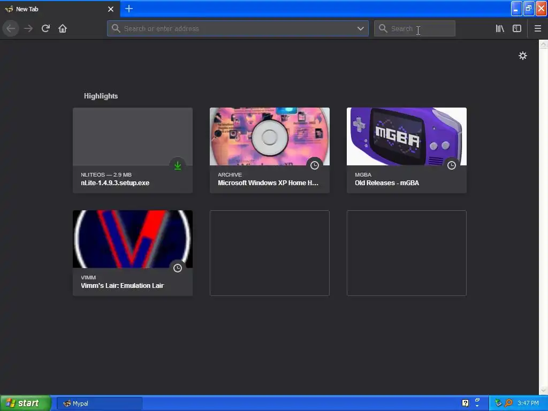Go back using the back arrow
Image resolution: width=548 pixels, height=411 pixels.
pos(11,28)
